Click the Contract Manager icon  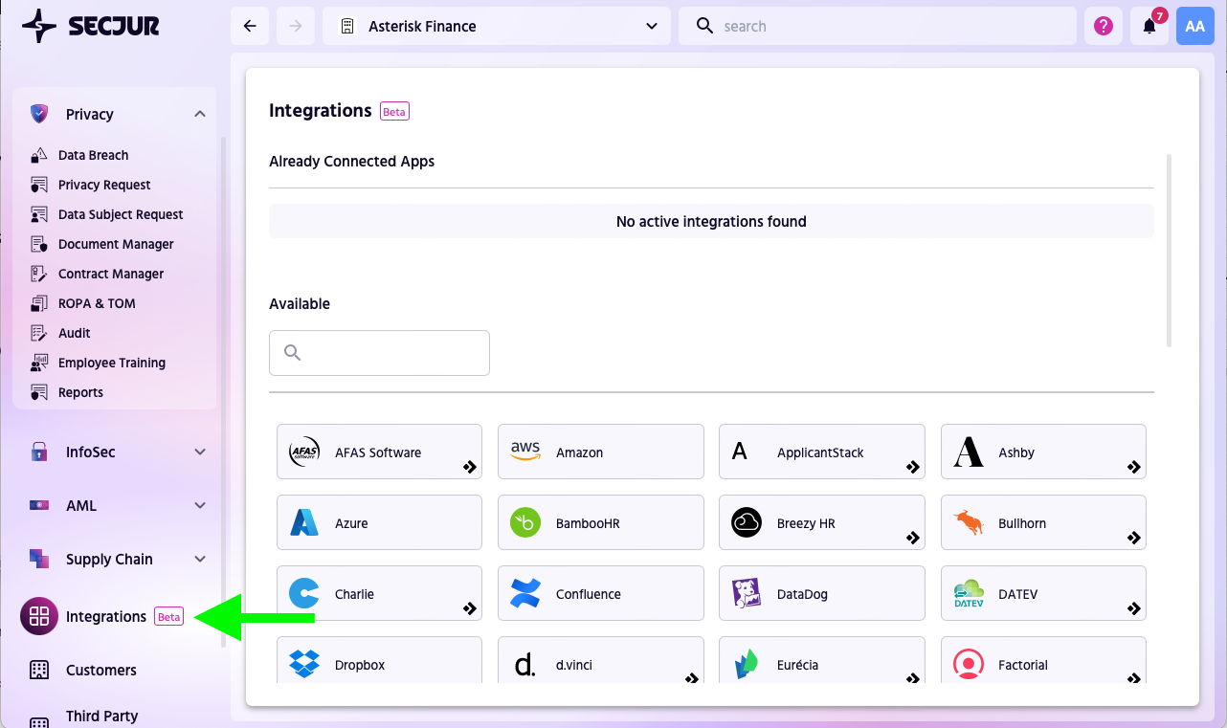[39, 274]
